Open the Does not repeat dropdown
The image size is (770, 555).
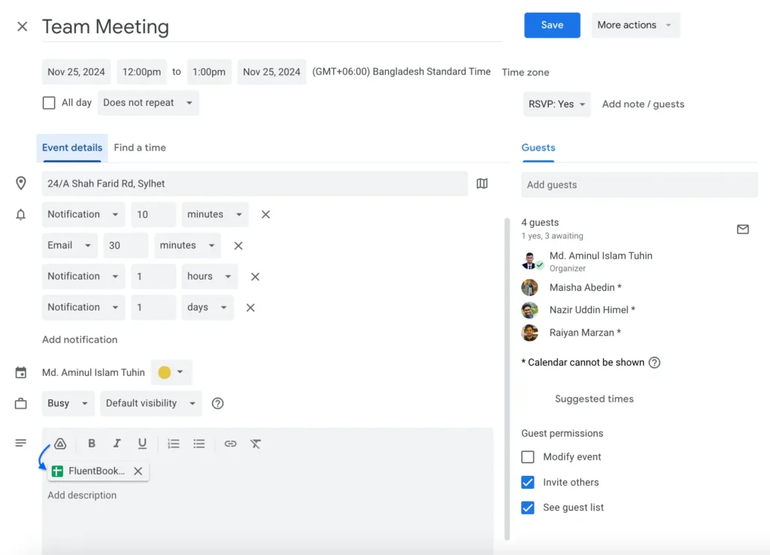coord(148,103)
